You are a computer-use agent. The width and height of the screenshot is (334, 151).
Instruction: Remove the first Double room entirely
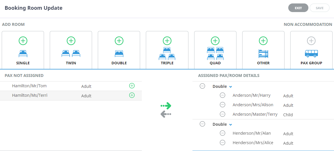(x=203, y=86)
